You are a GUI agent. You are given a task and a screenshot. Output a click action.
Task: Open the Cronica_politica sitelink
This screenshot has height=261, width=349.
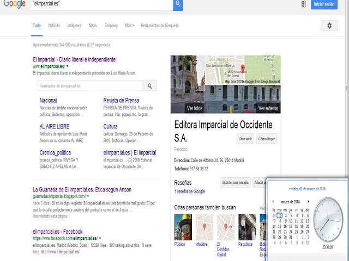point(55,153)
